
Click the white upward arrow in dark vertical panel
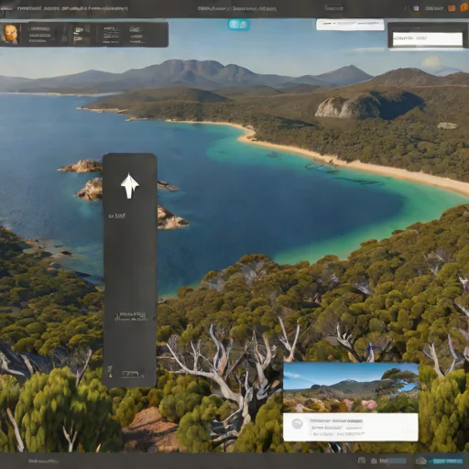coord(130,186)
